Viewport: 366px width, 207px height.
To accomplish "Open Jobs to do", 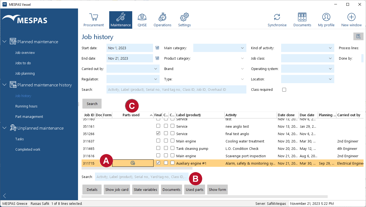I will (x=23, y=63).
